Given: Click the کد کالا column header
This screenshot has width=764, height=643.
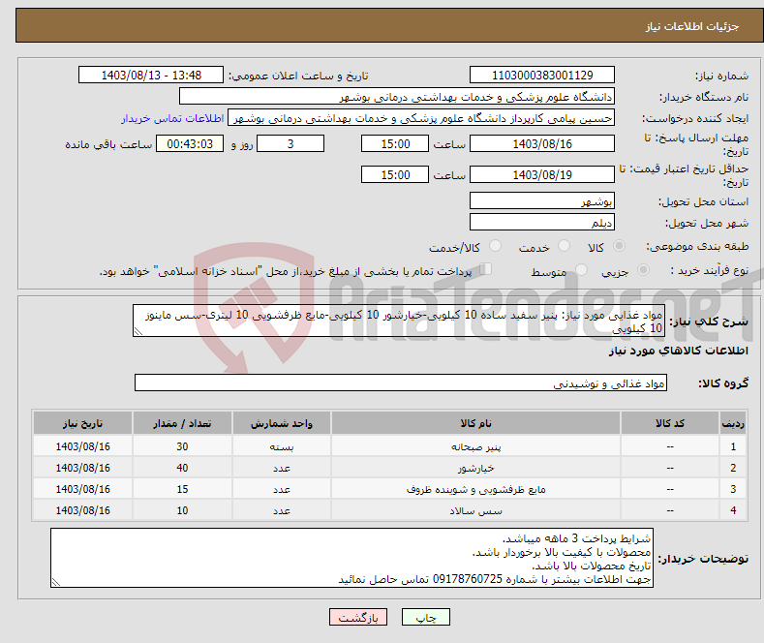Looking at the screenshot, I should click(670, 423).
